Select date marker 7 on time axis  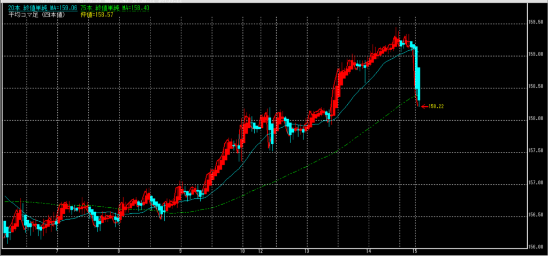pos(57,251)
